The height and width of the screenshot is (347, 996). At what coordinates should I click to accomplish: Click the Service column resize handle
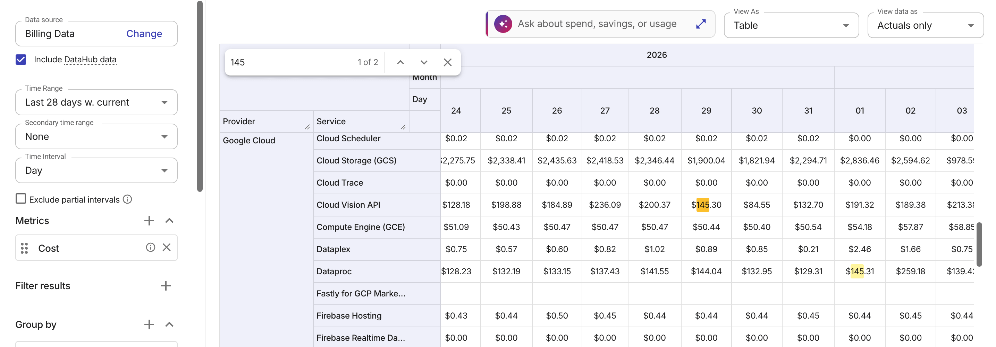[x=403, y=127]
